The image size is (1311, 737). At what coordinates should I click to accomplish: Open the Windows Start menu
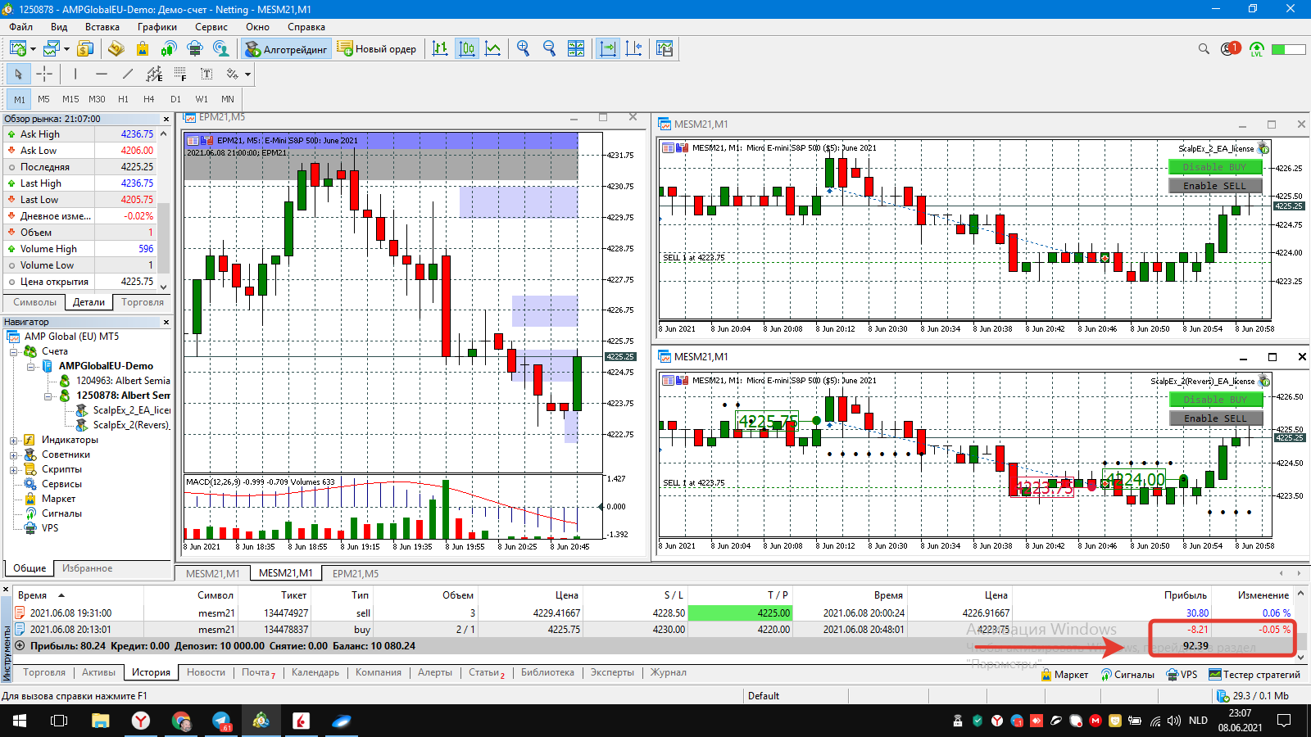(x=20, y=721)
